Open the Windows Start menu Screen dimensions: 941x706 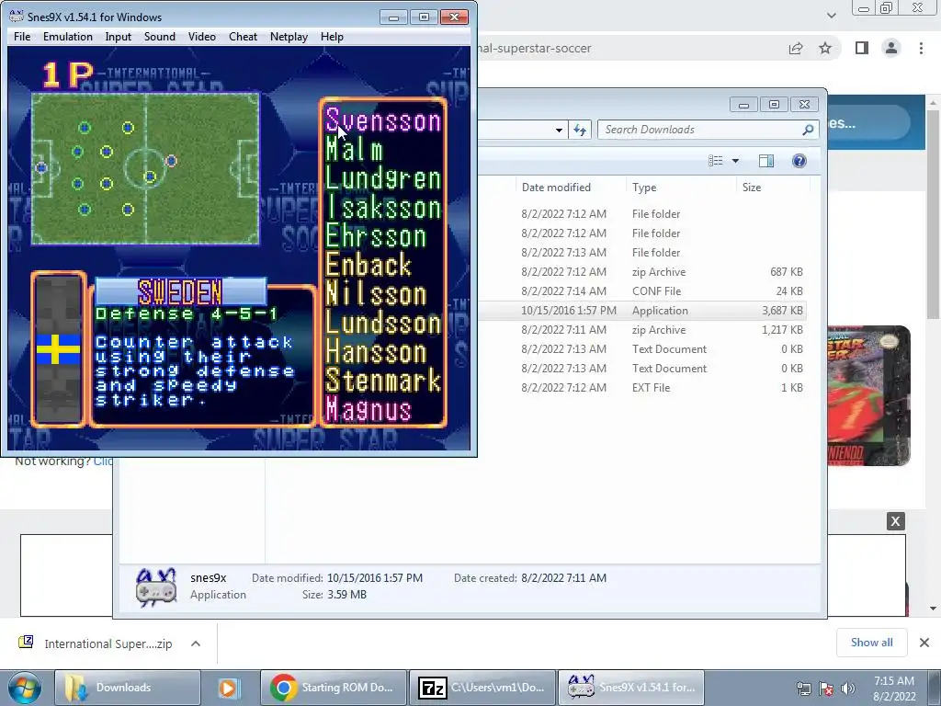(25, 688)
